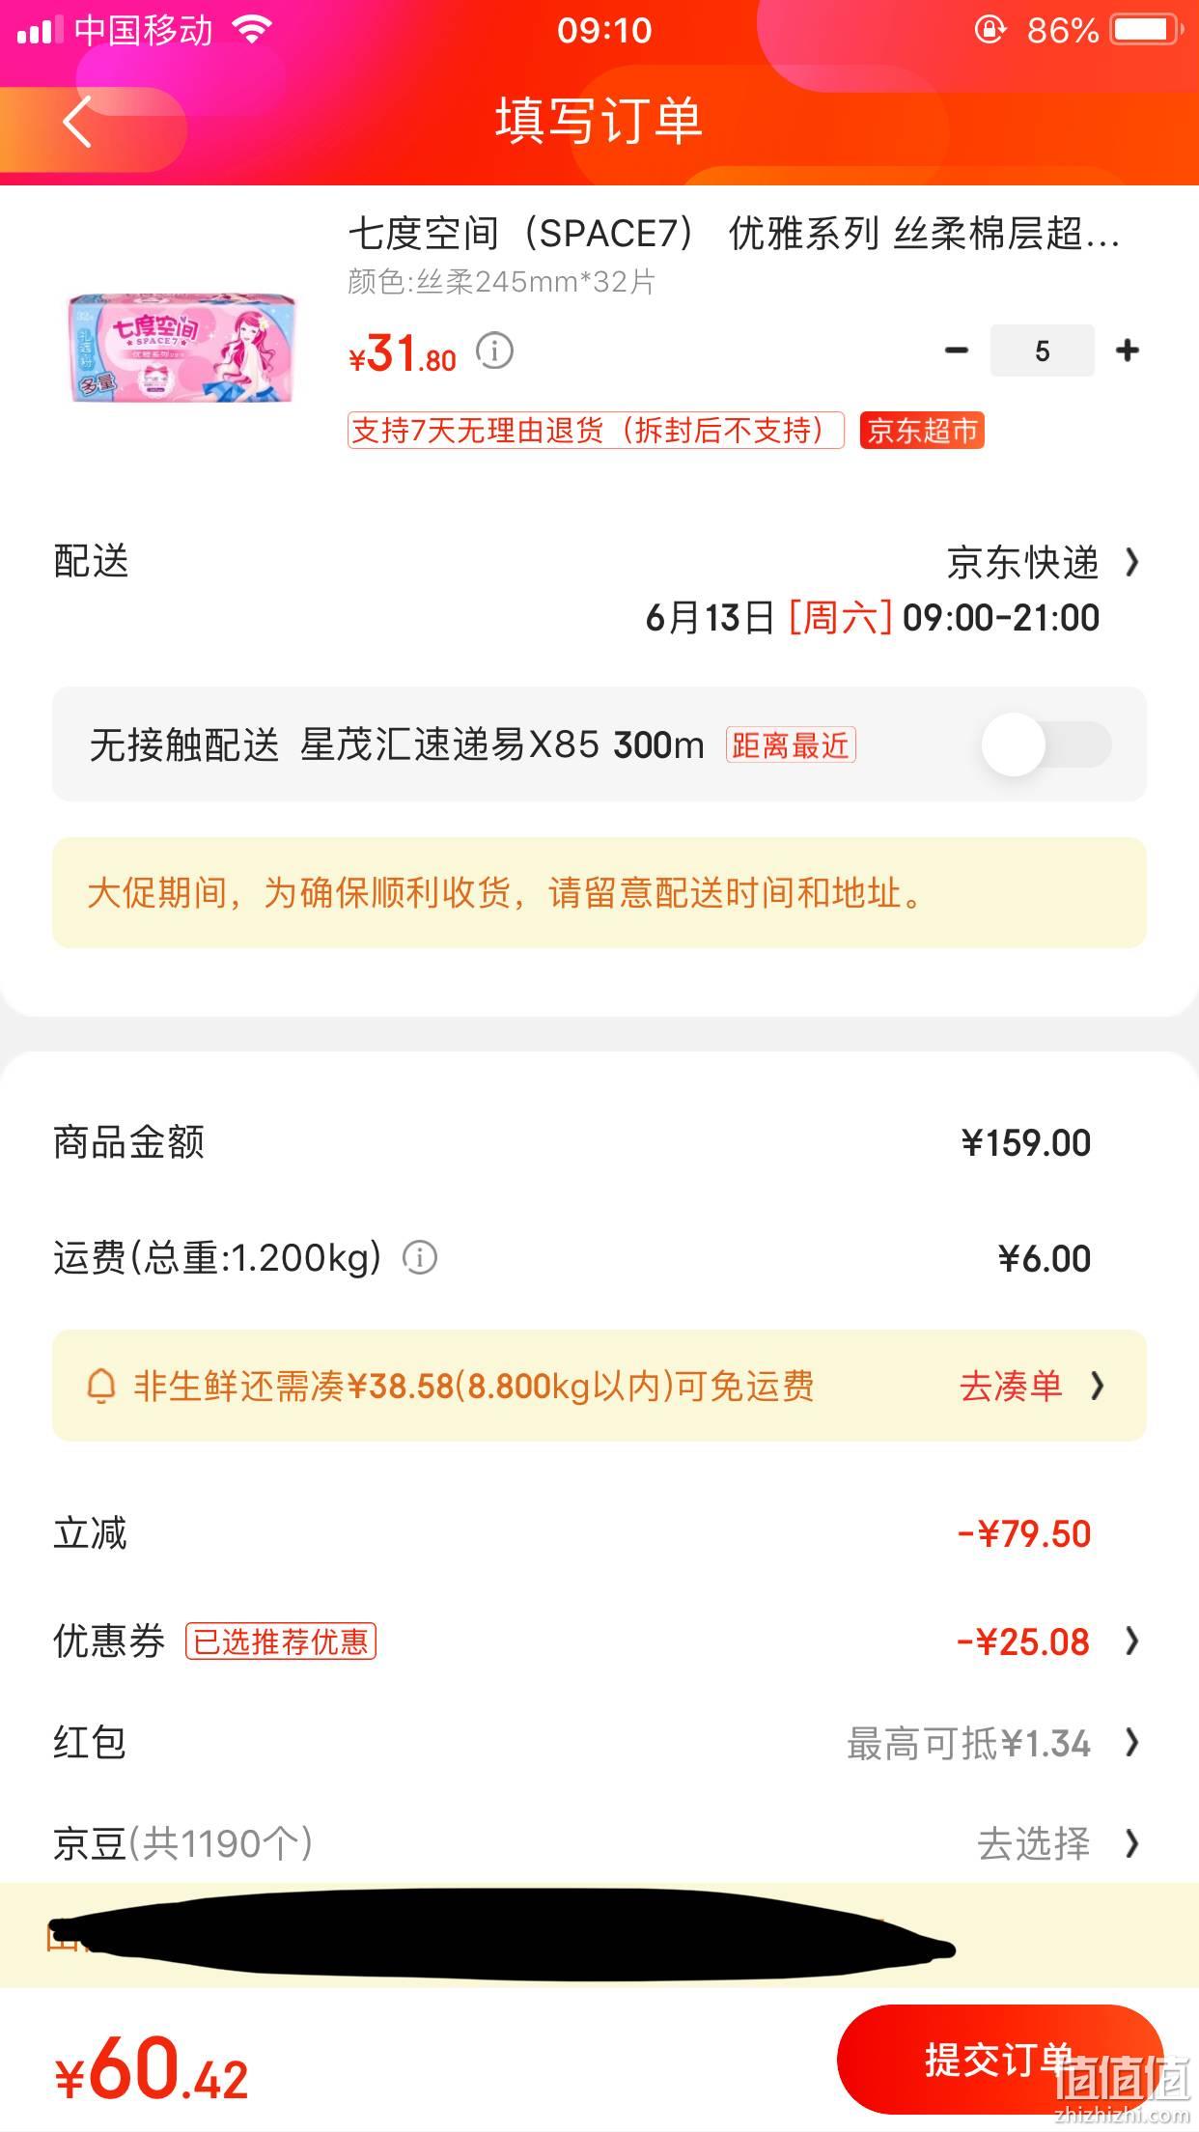The image size is (1199, 2132).
Task: Toggle the 无接触配送 switch
Action: coord(1046,744)
